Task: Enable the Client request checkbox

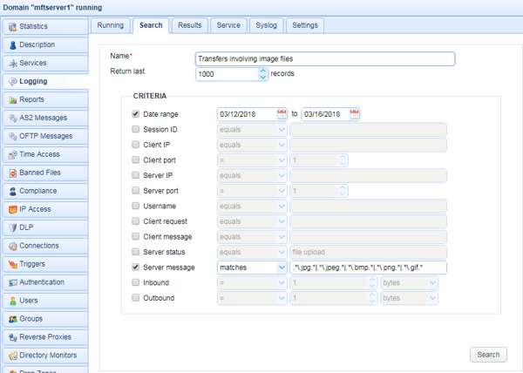Action: (135, 221)
